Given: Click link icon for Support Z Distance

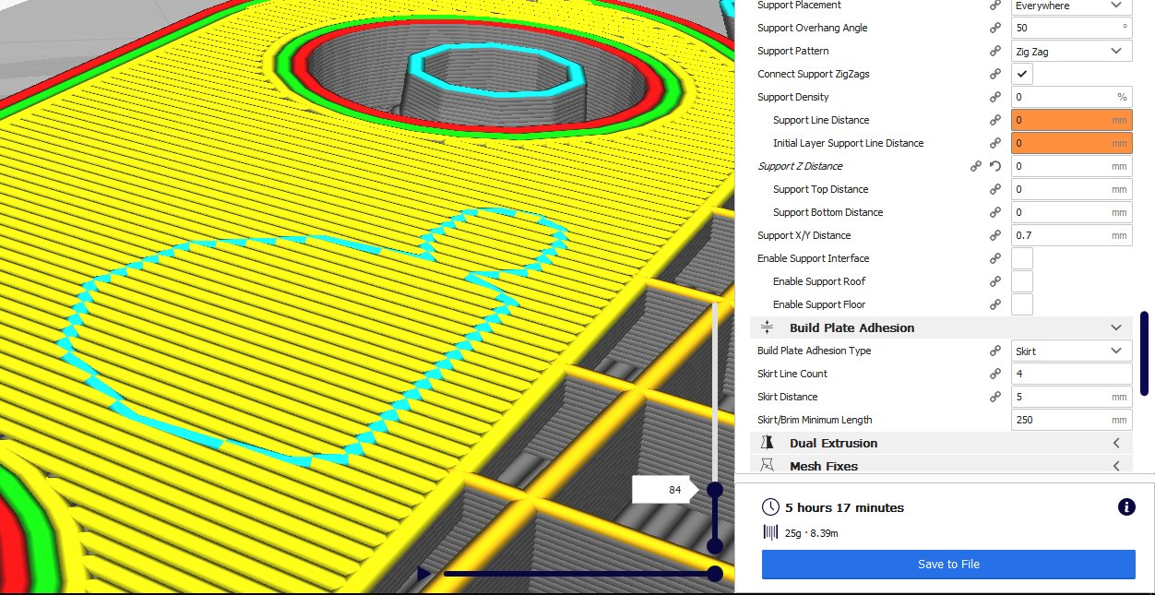Looking at the screenshot, I should pyautogui.click(x=976, y=166).
